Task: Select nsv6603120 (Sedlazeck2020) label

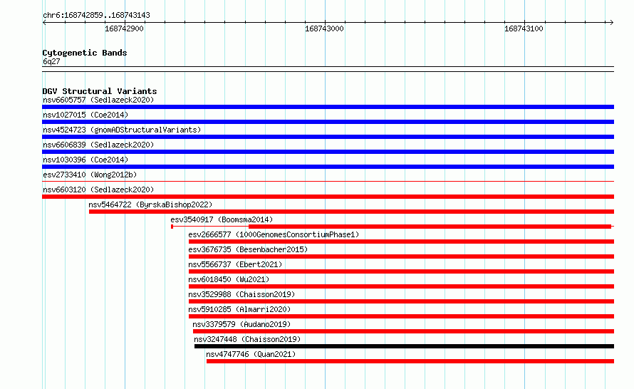Action: [98, 190]
